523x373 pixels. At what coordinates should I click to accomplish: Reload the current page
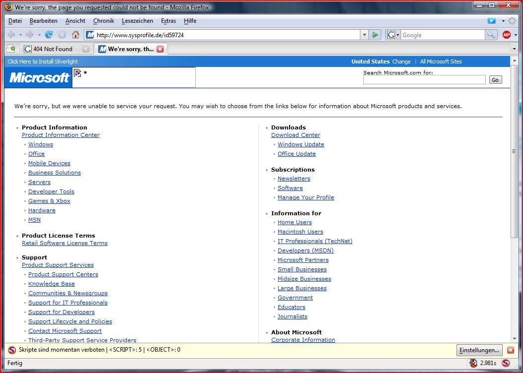(49, 35)
